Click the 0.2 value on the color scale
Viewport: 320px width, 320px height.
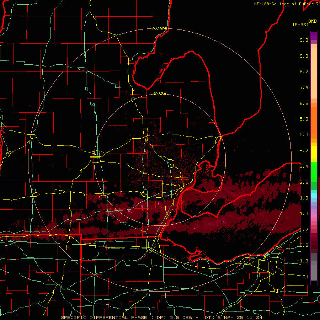click(304, 230)
